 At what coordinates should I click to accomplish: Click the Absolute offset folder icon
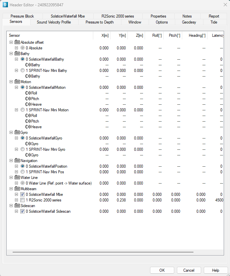(x=17, y=42)
